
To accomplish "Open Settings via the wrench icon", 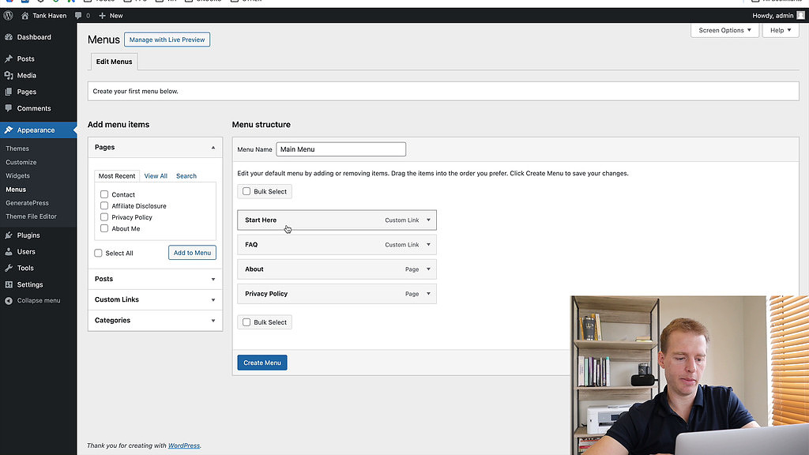I will (7, 284).
